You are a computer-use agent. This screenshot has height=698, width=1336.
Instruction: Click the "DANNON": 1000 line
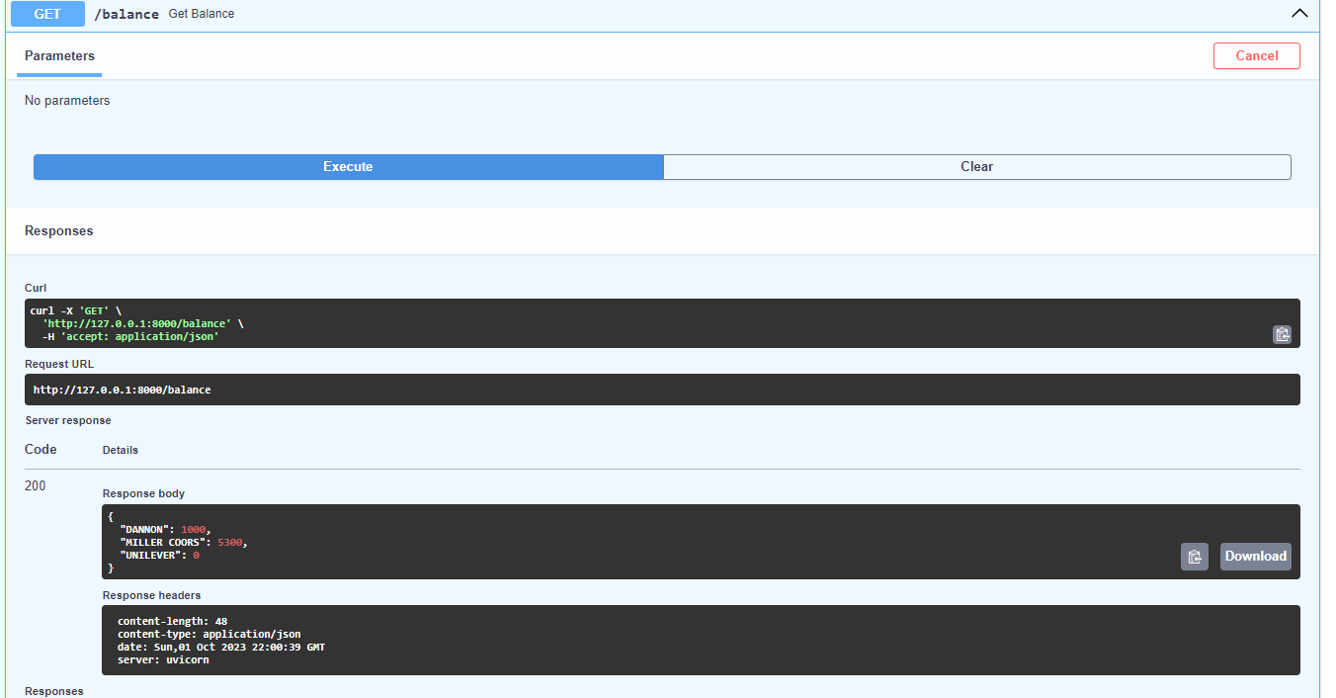tap(165, 530)
